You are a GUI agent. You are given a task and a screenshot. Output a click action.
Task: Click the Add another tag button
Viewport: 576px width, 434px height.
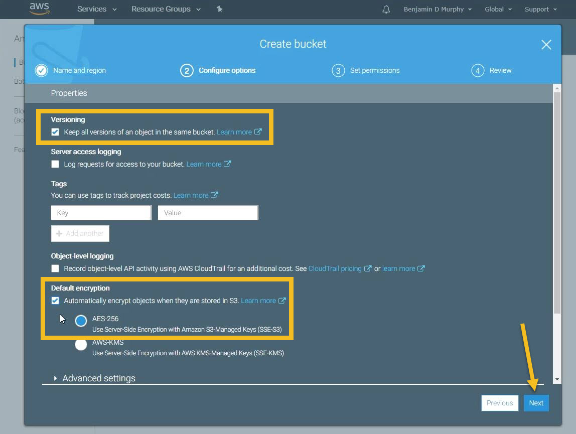(80, 233)
